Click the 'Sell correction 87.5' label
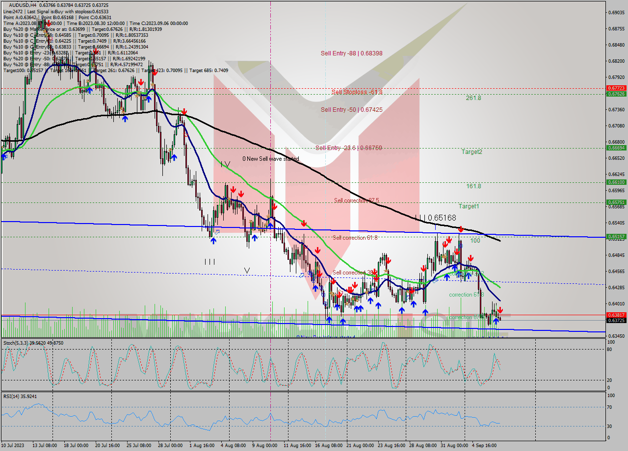The height and width of the screenshot is (451, 628). [x=357, y=200]
